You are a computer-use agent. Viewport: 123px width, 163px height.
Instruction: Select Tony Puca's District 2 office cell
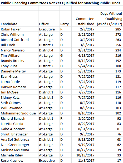point(49,66)
